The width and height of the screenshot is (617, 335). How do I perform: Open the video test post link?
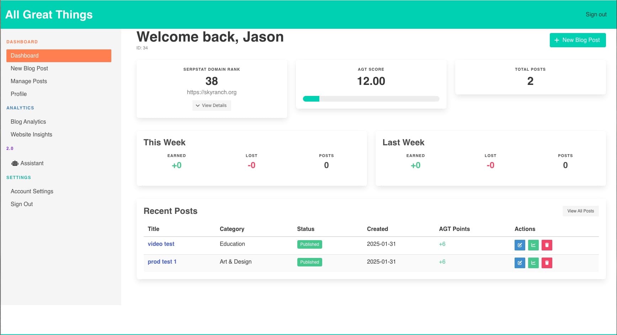161,244
